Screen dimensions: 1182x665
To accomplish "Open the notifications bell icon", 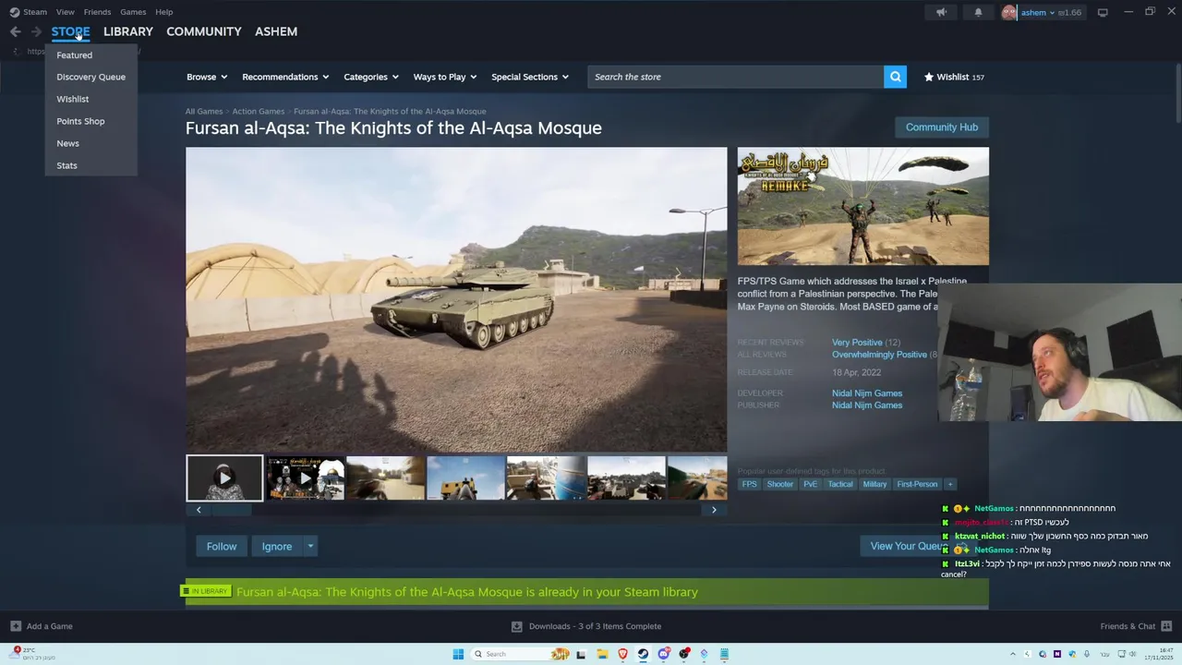I will (x=978, y=12).
